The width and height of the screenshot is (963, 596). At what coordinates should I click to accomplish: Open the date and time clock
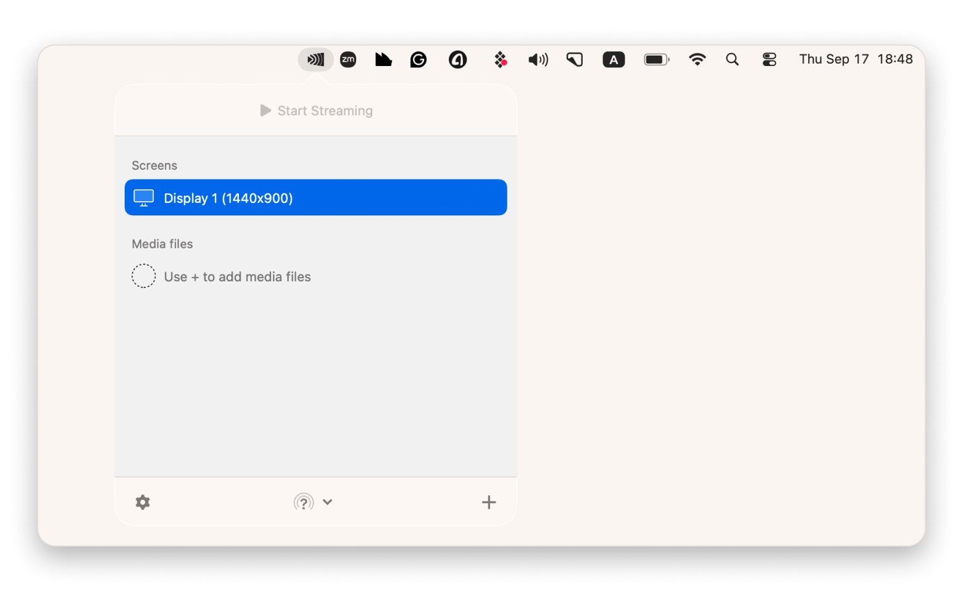856,59
